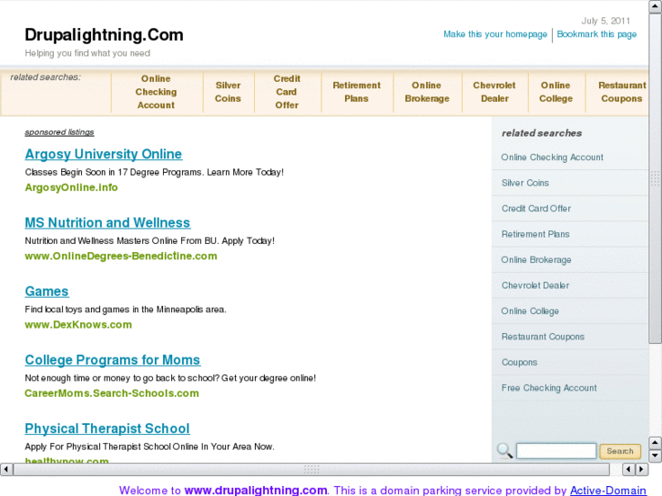Click the July 5, 2011 date text
Viewport: 662px width, 496px height.
coord(606,21)
